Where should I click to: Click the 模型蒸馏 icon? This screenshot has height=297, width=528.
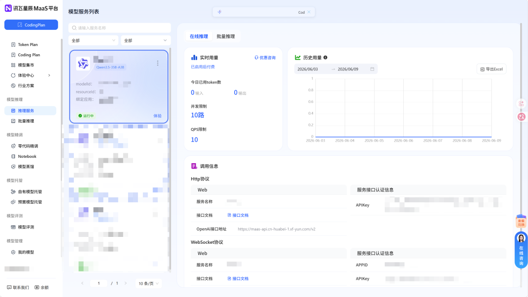(13, 167)
